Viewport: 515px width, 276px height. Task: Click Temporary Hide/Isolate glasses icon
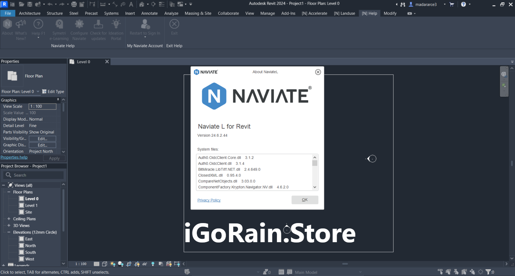pos(145,264)
